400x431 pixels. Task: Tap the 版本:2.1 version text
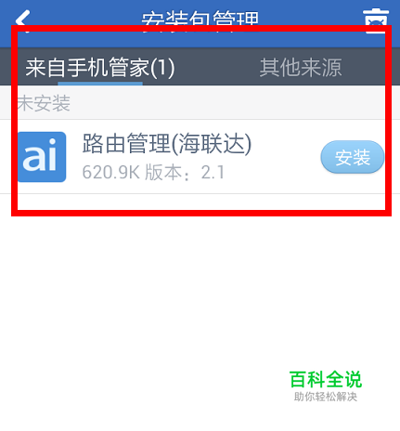click(x=185, y=172)
